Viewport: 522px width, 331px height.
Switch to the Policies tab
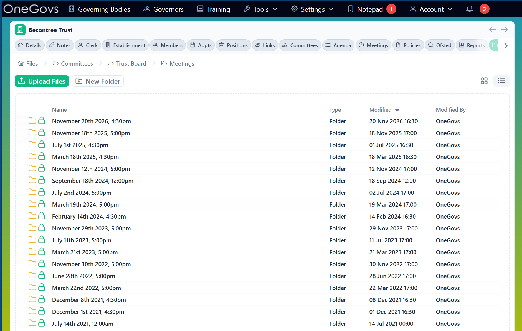[x=408, y=45]
